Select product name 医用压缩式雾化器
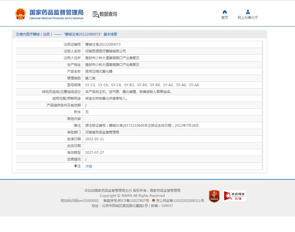295x232 pixels. [x=99, y=72]
